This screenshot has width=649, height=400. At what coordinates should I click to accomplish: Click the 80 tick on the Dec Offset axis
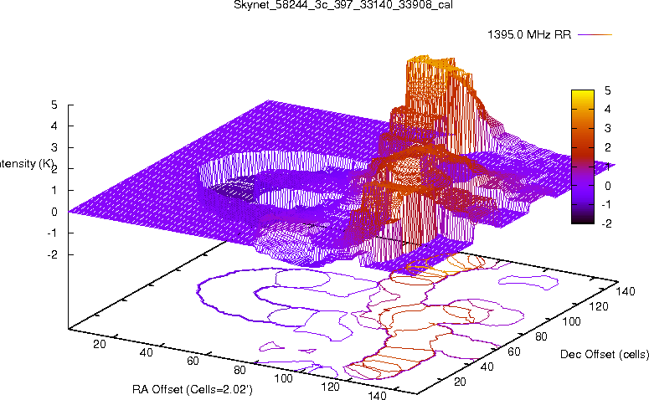(541, 337)
